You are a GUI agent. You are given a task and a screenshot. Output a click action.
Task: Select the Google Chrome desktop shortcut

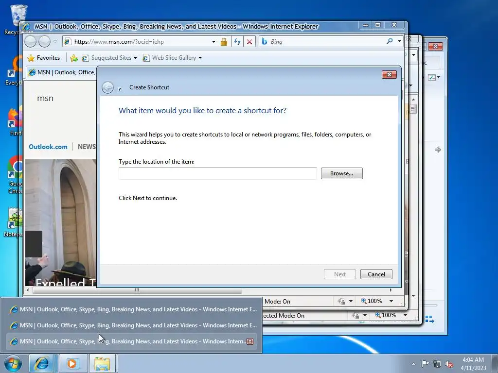(x=15, y=174)
